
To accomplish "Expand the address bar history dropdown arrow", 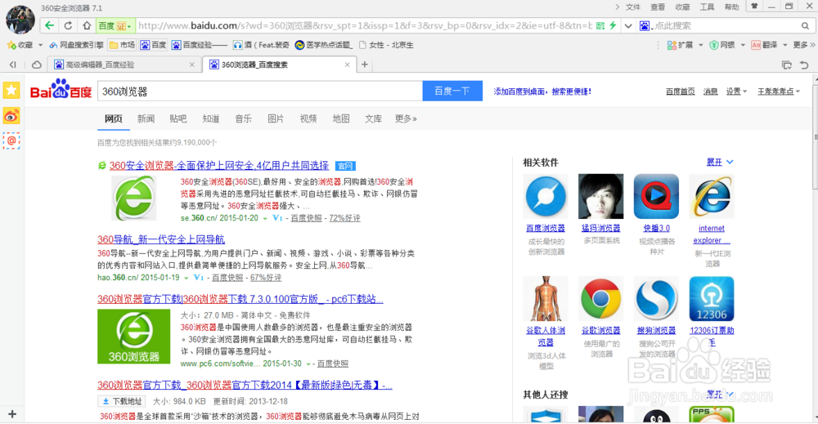I will pyautogui.click(x=628, y=25).
